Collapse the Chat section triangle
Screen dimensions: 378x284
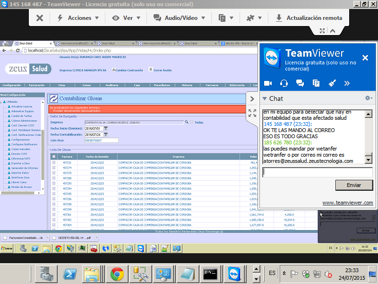[x=265, y=98]
